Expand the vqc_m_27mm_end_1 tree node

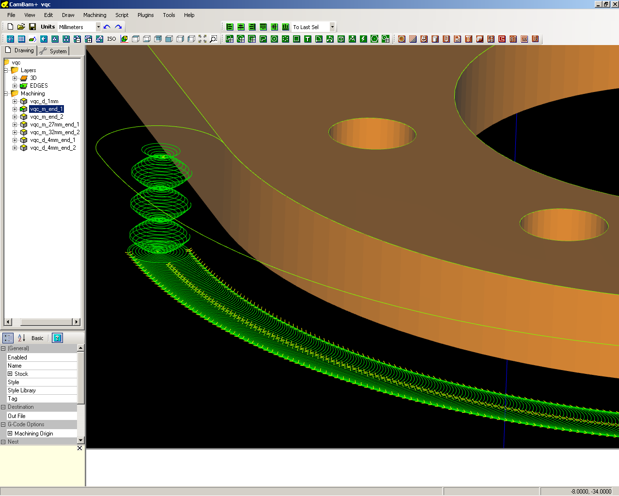point(15,124)
